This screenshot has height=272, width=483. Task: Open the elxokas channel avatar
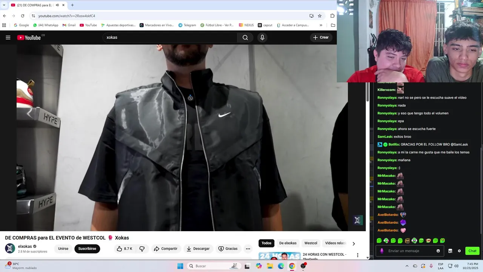(x=10, y=249)
